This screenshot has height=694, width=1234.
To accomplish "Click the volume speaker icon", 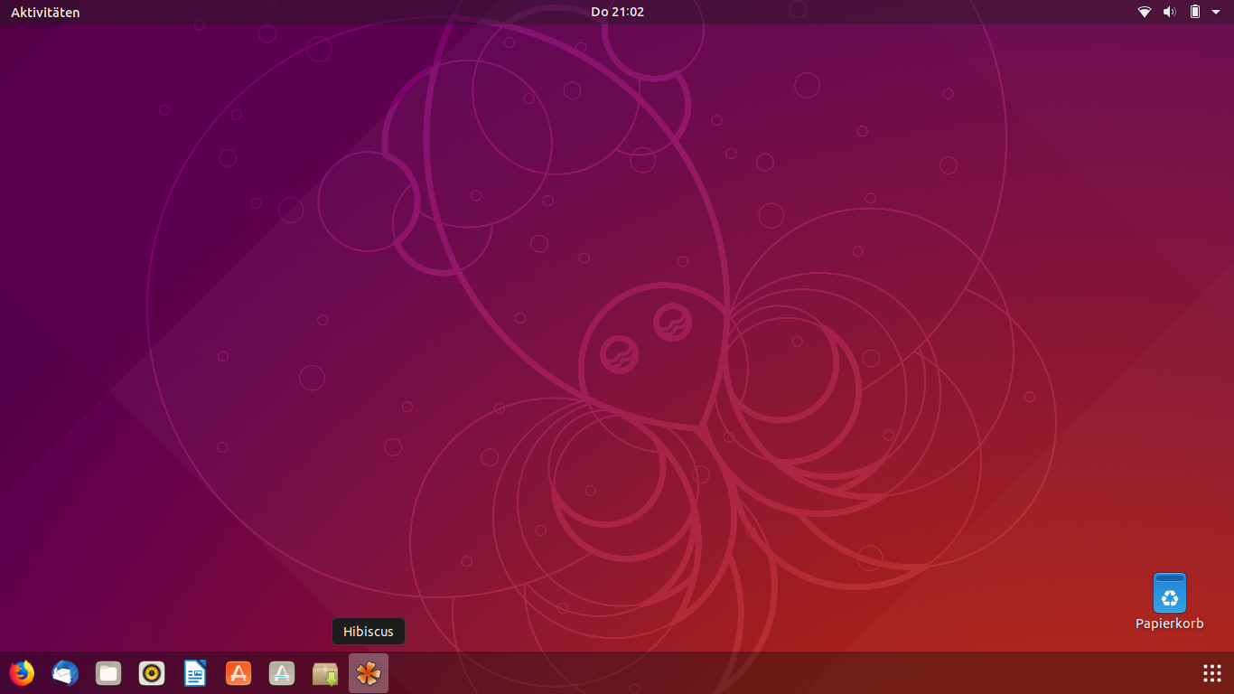I will 1170,12.
